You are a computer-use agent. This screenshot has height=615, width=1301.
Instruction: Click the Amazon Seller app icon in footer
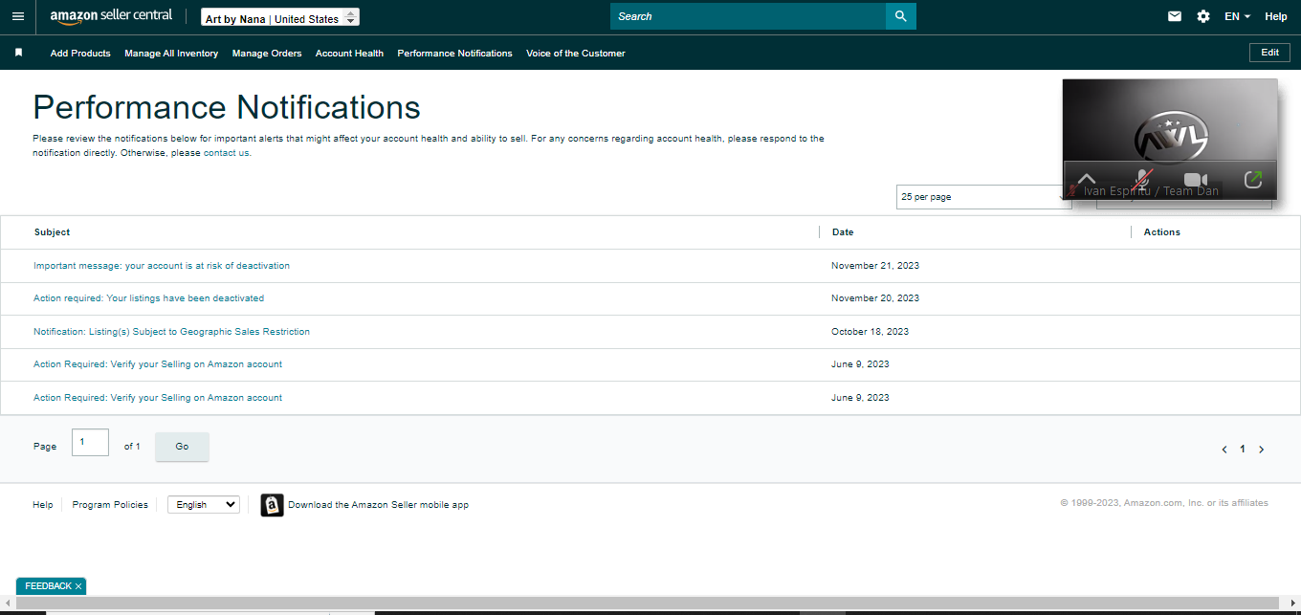(x=273, y=505)
